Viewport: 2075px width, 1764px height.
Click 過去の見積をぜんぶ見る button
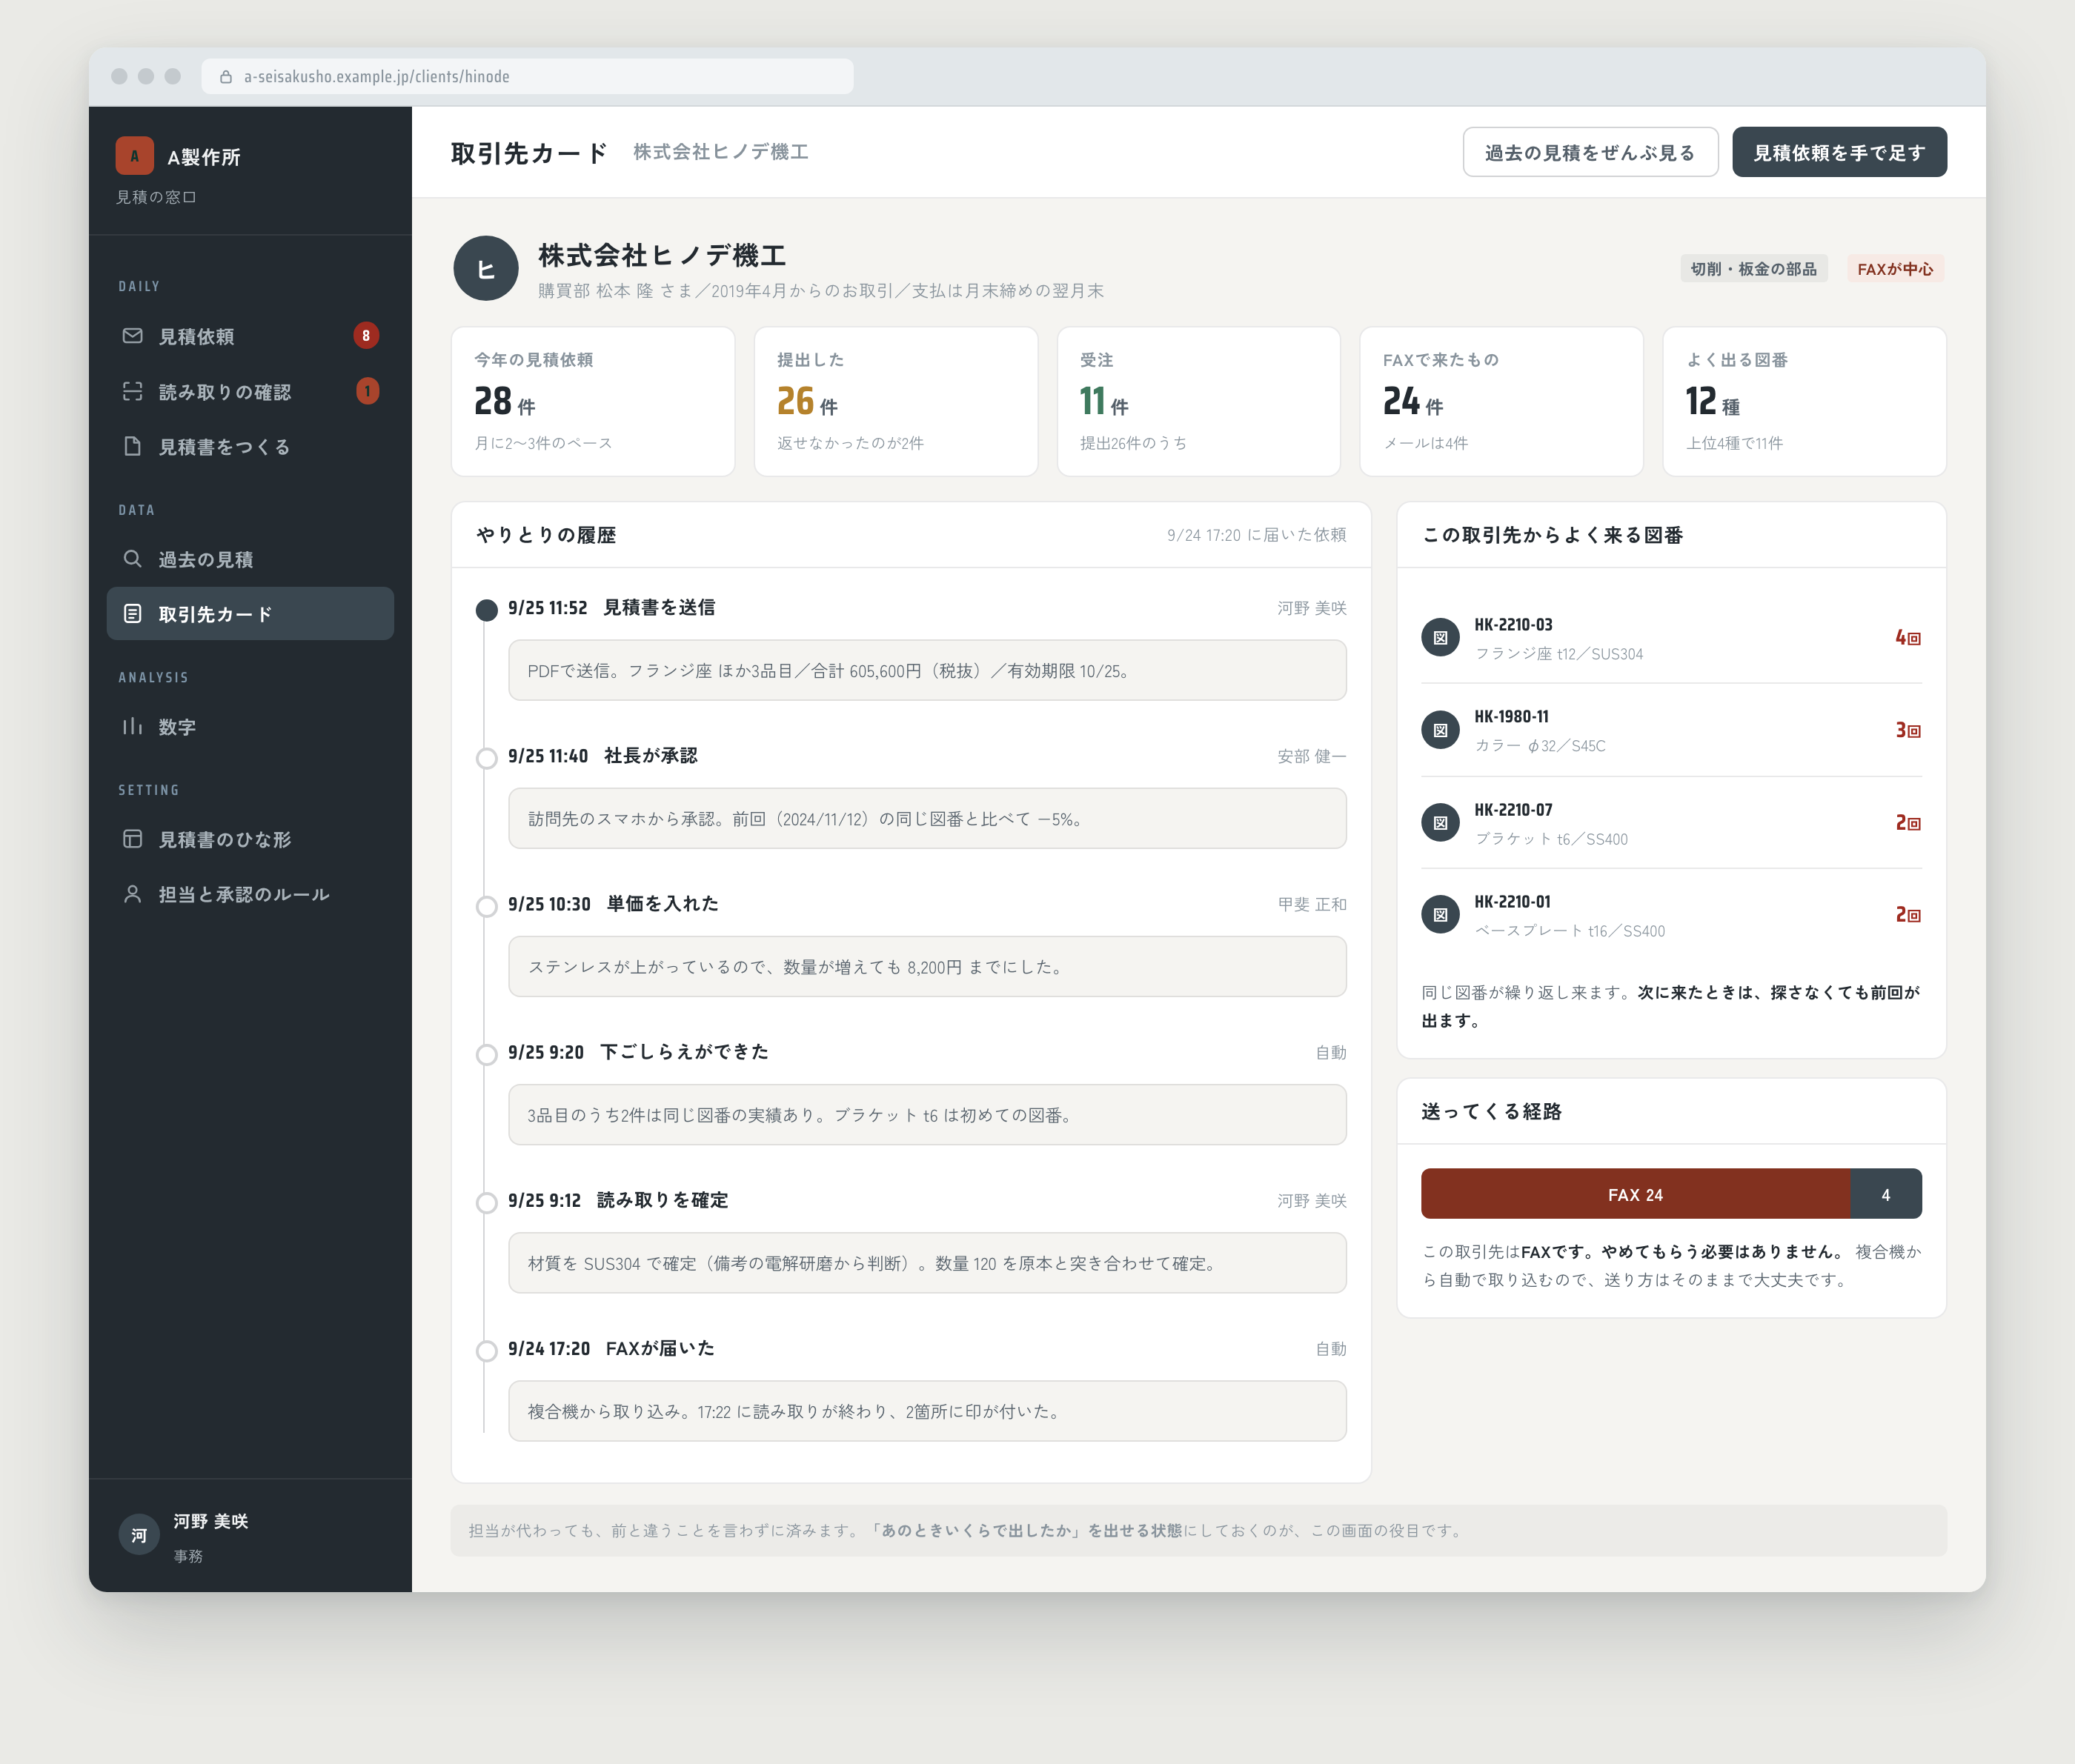click(x=1590, y=152)
